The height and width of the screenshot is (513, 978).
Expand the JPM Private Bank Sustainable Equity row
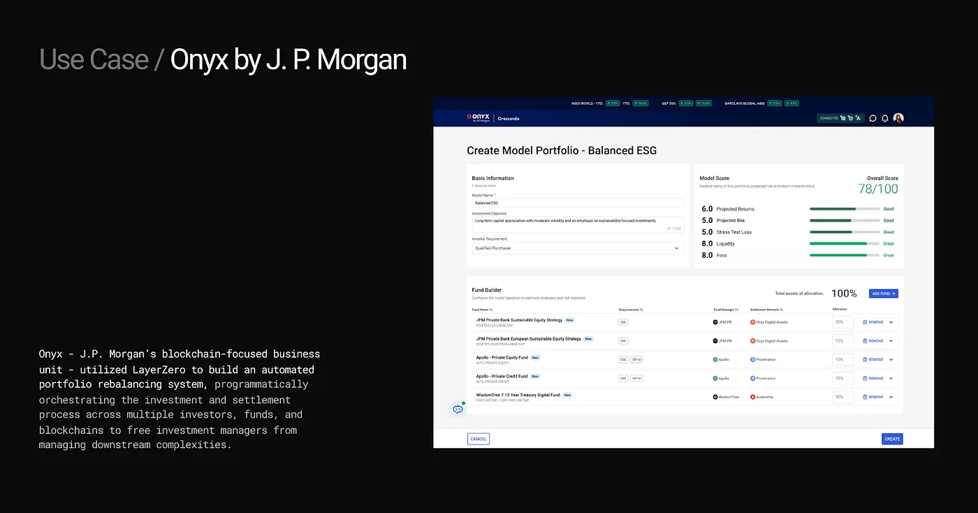(x=891, y=322)
